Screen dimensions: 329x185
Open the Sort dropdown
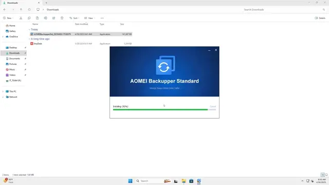(74, 18)
